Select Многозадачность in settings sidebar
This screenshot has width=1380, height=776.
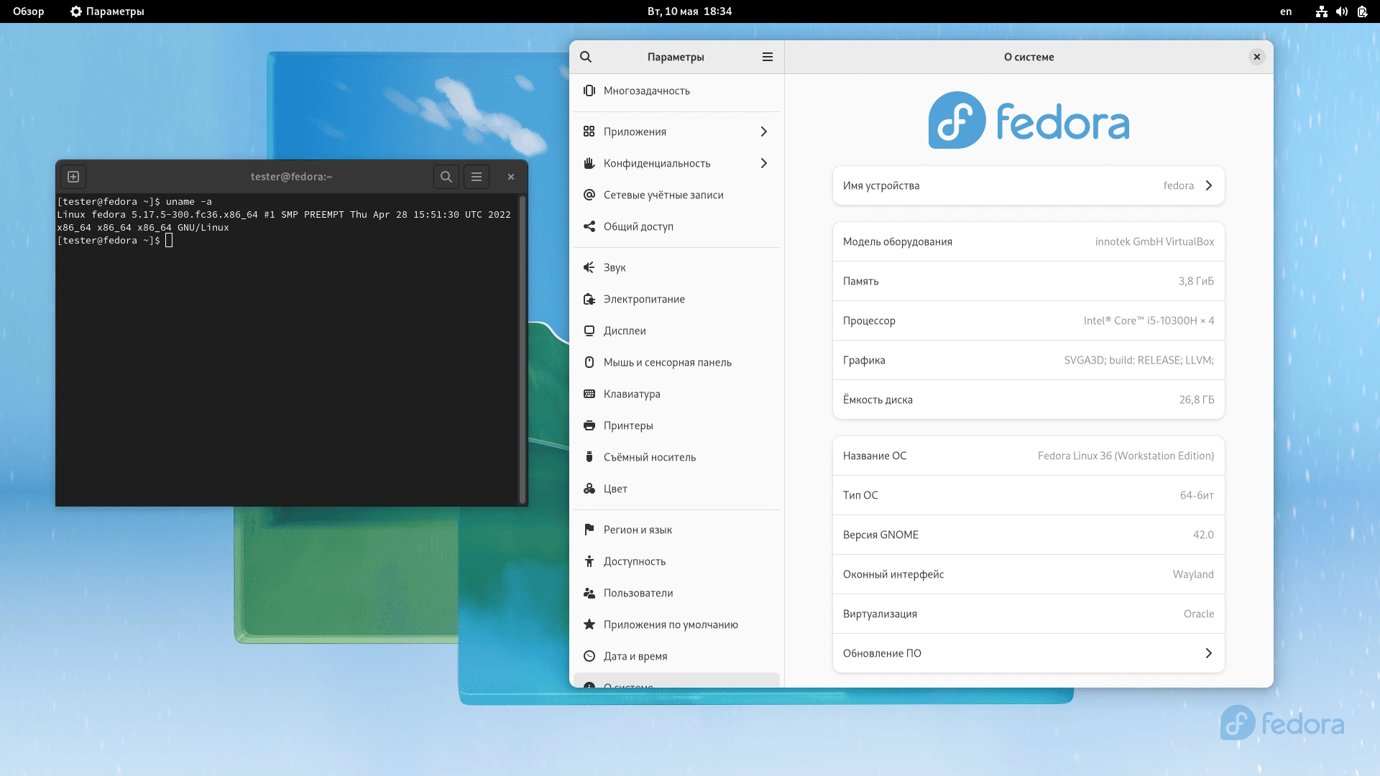[x=647, y=91]
